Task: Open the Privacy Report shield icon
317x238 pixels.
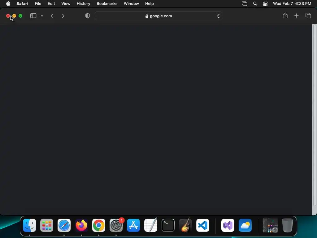Action: pyautogui.click(x=88, y=16)
